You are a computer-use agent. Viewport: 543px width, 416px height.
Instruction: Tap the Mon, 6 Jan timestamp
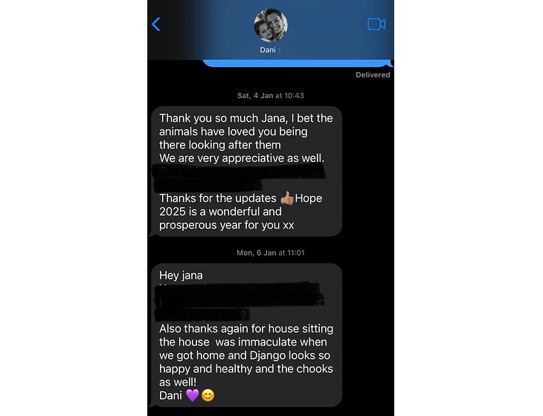click(x=271, y=253)
